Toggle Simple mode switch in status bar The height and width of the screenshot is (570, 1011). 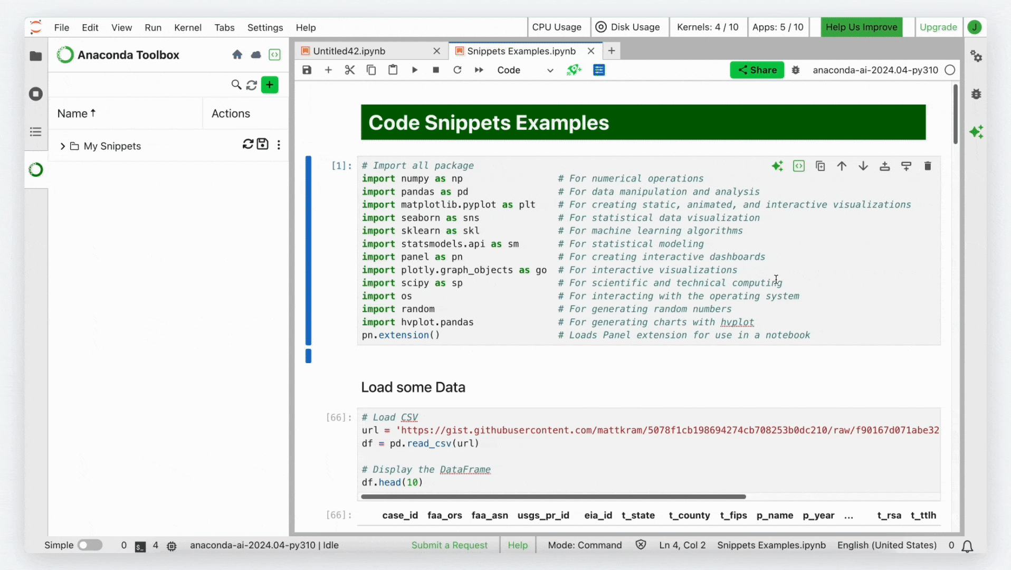tap(90, 545)
